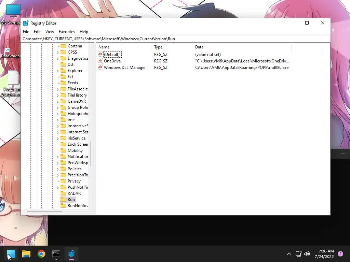Show hidden system tray icons
This screenshot has width=350, height=262.
point(289,254)
